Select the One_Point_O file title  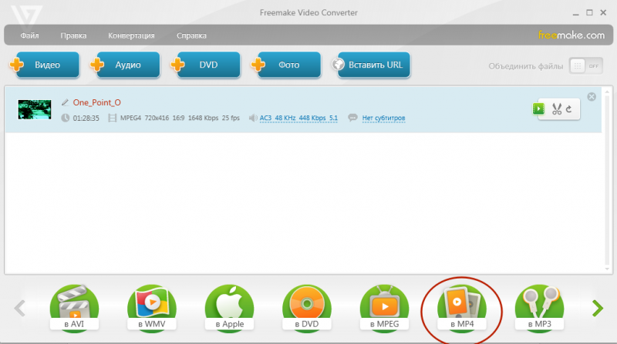point(97,102)
